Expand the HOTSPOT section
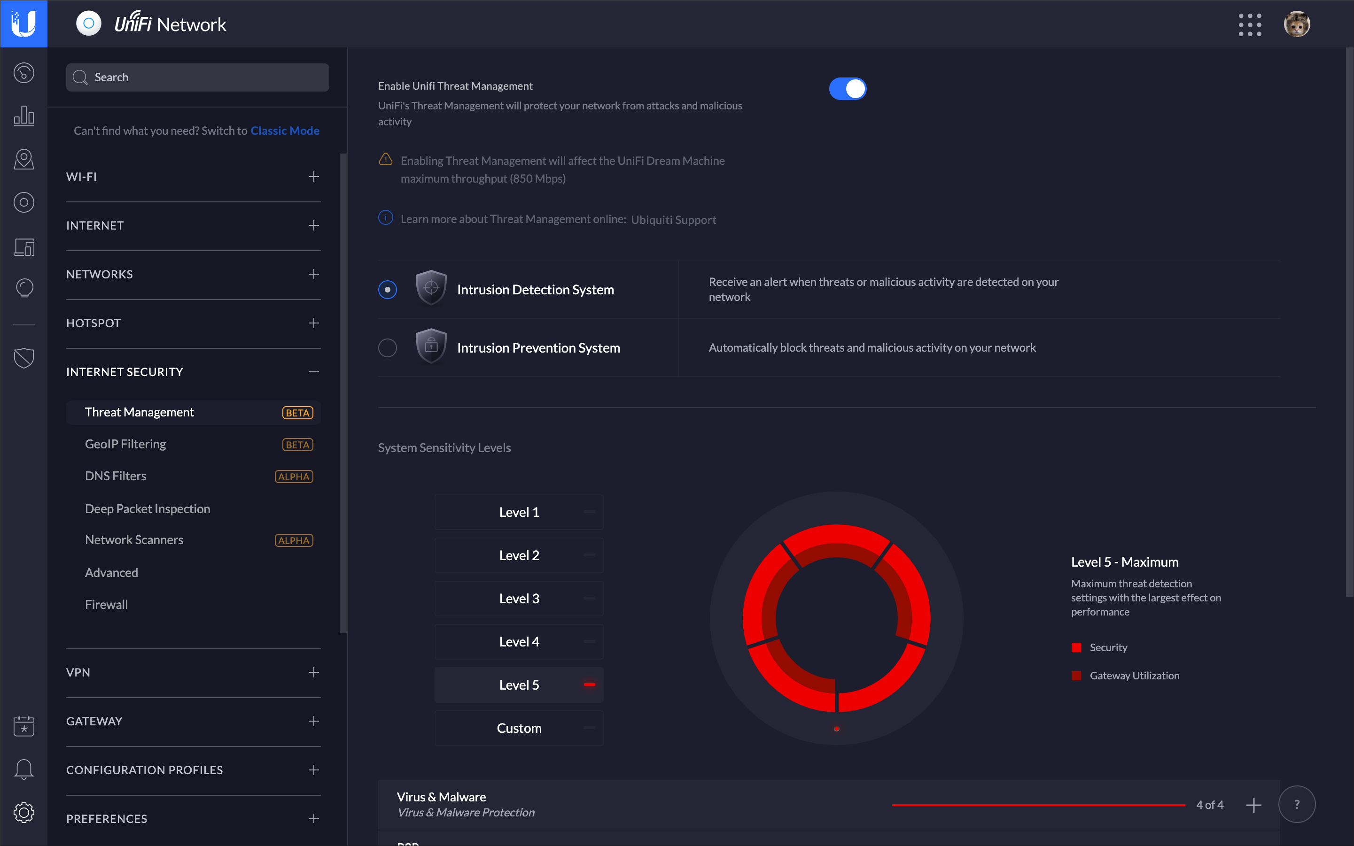1354x846 pixels. pos(313,323)
